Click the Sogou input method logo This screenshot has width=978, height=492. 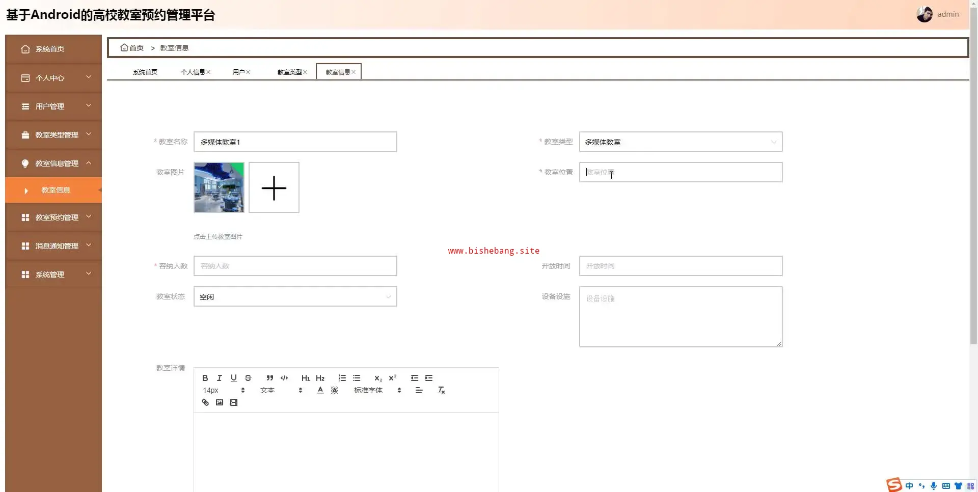[894, 485]
